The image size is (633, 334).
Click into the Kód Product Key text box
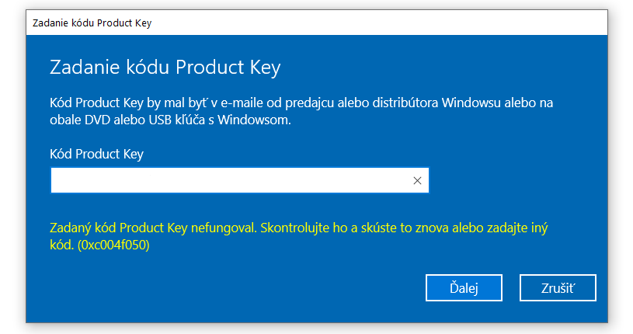229,181
